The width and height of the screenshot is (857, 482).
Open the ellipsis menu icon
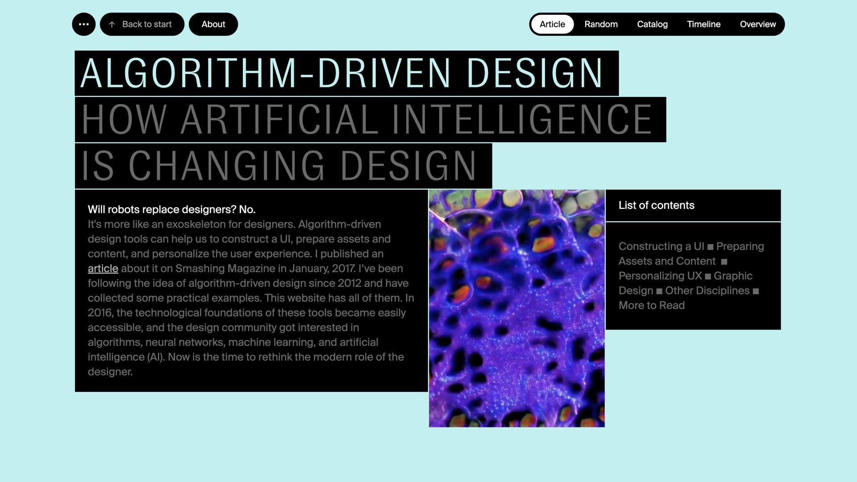tap(83, 24)
